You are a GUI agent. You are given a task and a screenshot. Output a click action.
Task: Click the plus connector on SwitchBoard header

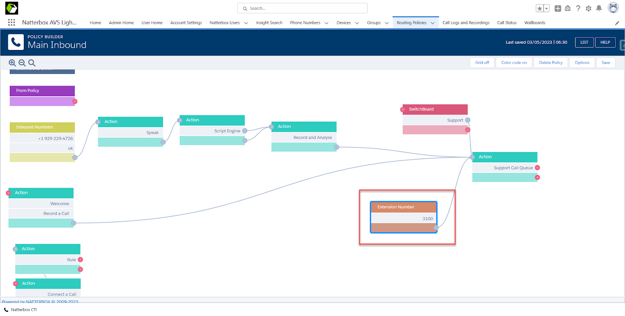point(403,110)
